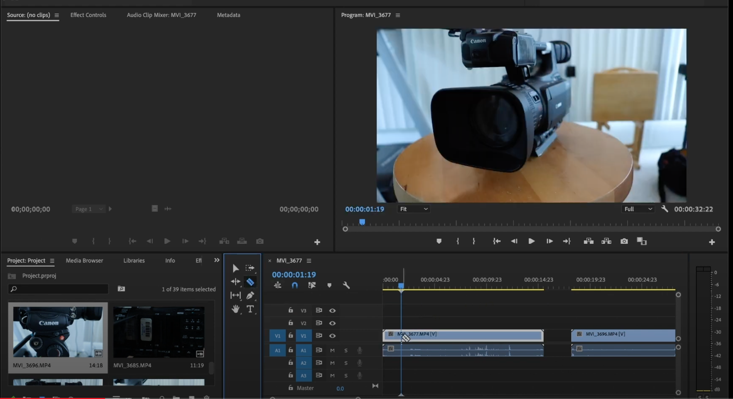Click the find bin icon in Project panel
The height and width of the screenshot is (399, 733).
(121, 289)
